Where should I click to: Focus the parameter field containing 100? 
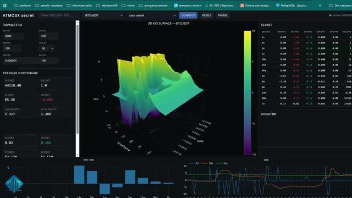point(48,61)
